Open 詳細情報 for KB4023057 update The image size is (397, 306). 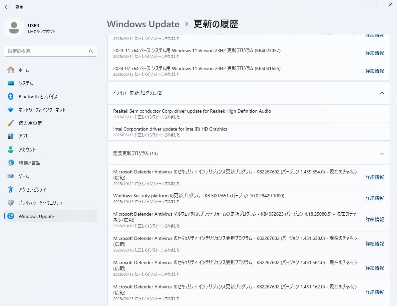pos(374,53)
